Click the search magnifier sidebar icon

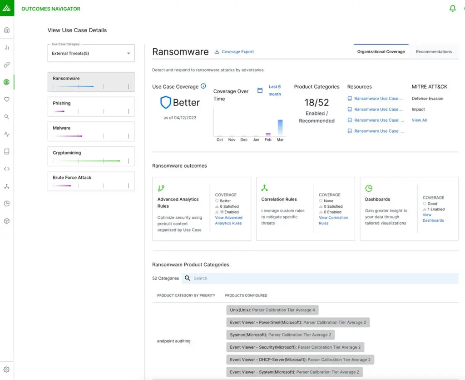click(6, 116)
